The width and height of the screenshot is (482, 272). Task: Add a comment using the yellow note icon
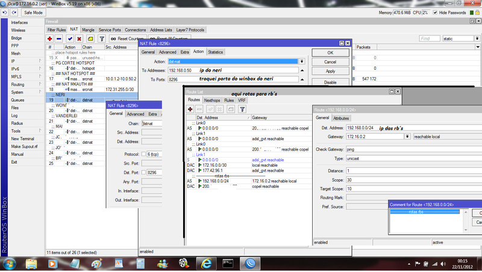point(90,39)
